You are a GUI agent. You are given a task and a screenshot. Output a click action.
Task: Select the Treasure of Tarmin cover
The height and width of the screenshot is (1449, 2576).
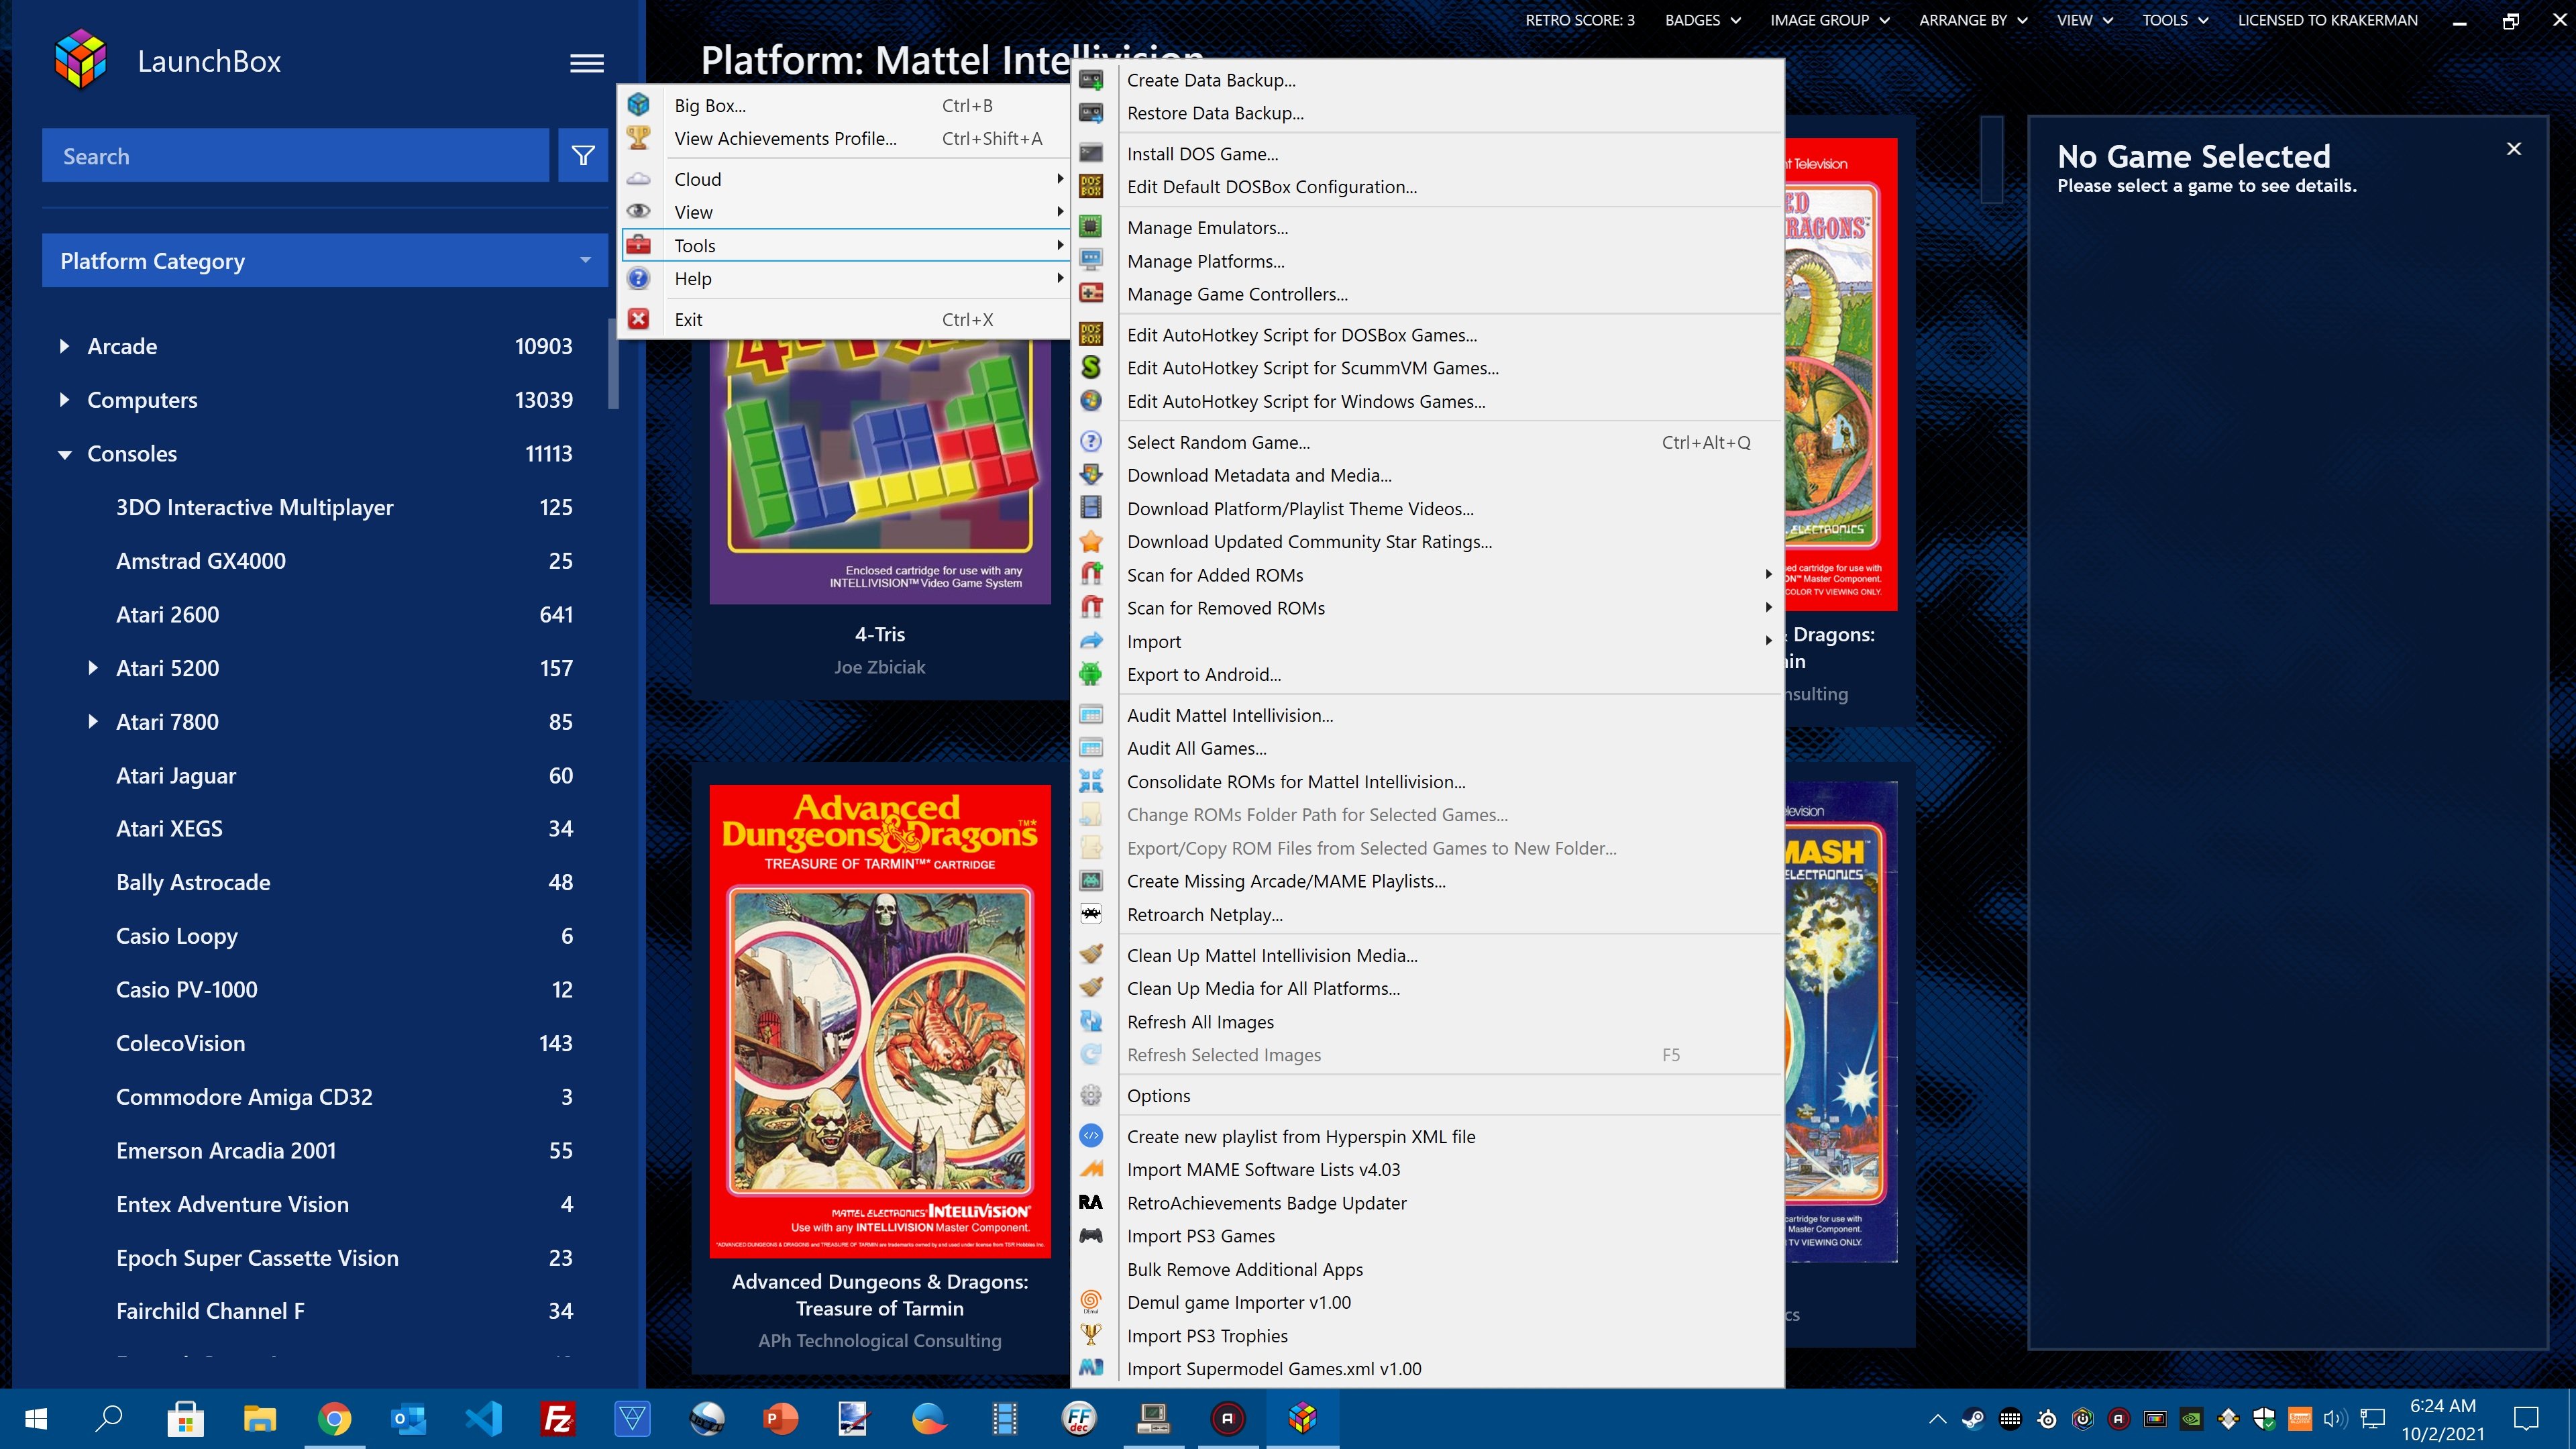pyautogui.click(x=880, y=1021)
